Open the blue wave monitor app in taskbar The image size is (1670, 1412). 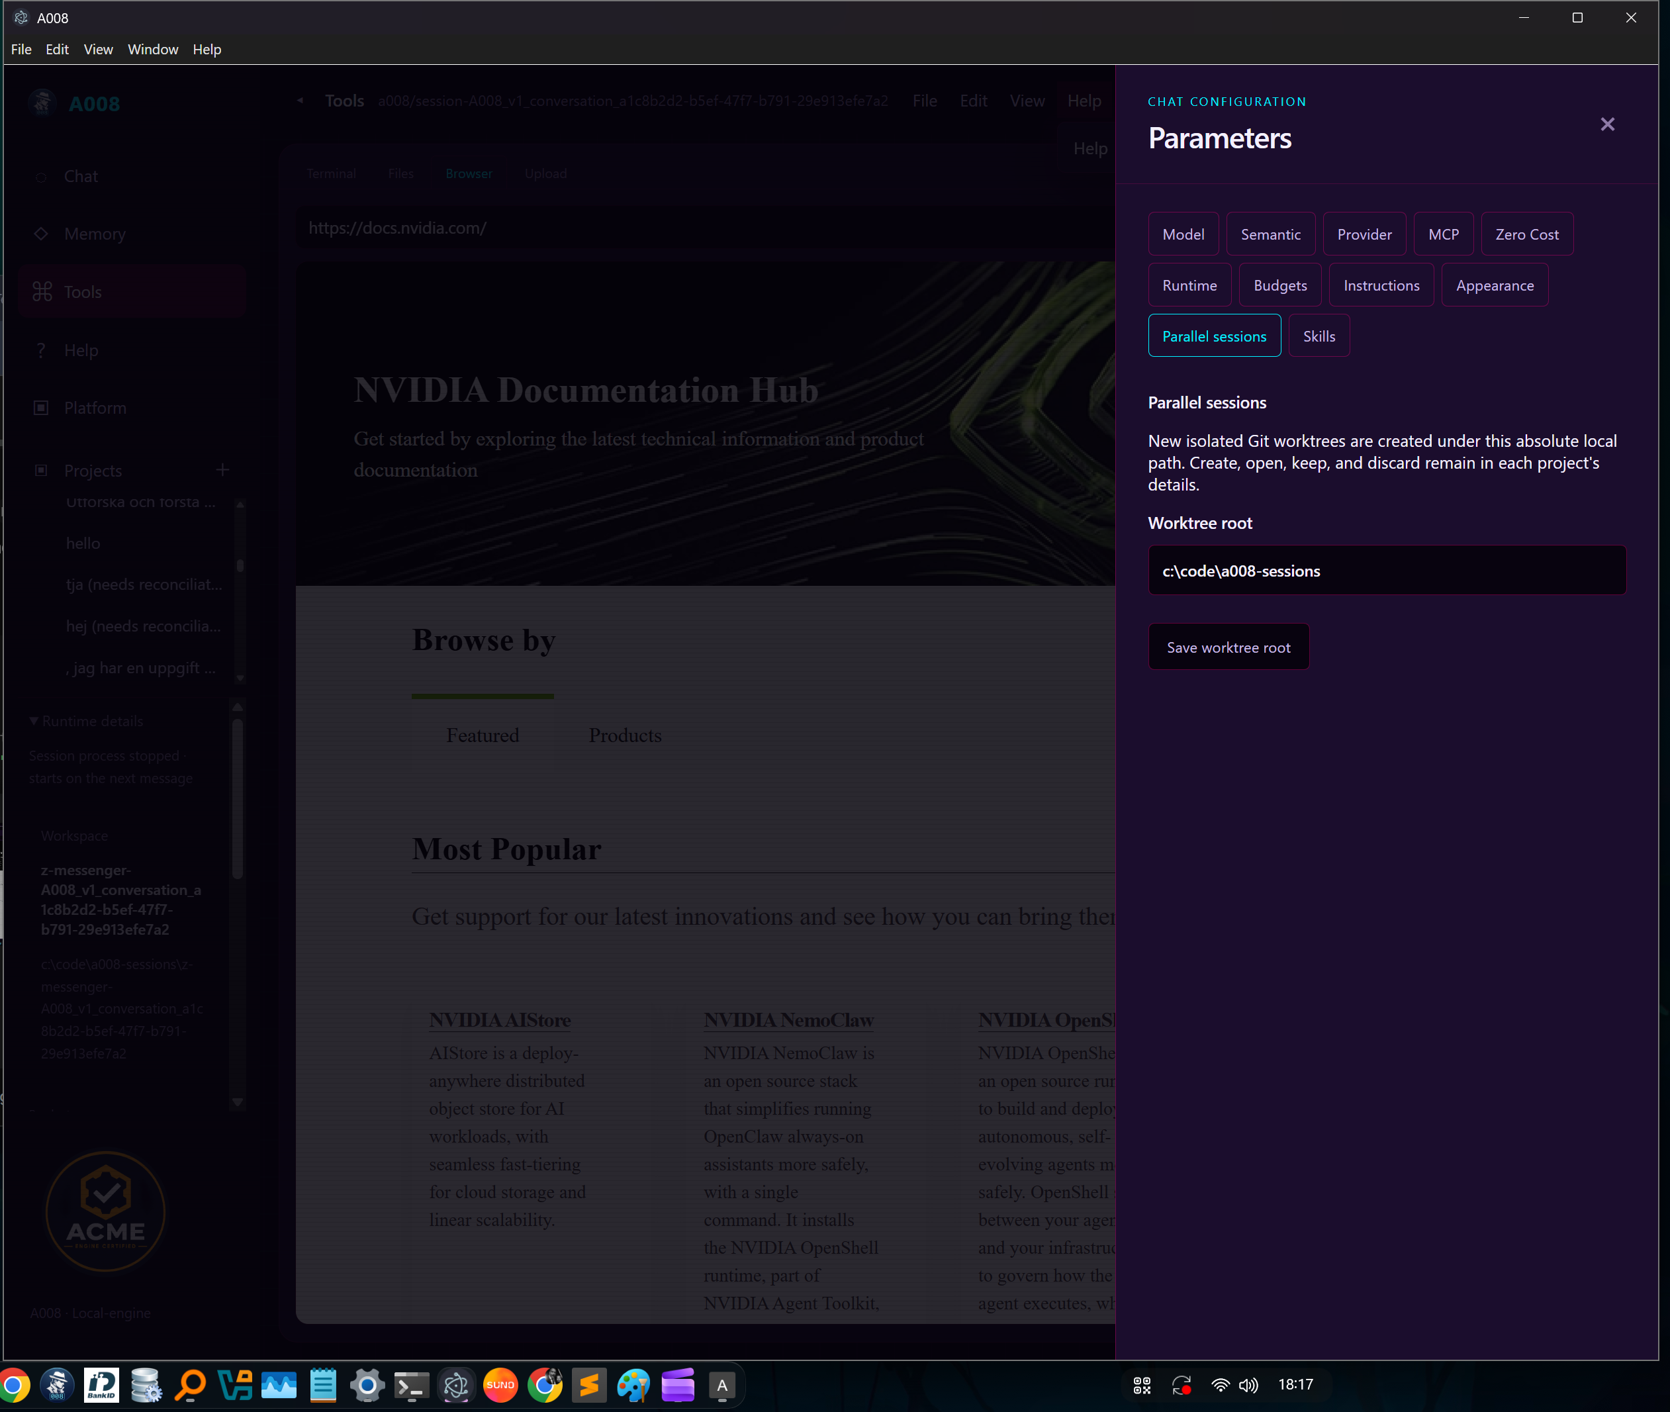pos(279,1385)
